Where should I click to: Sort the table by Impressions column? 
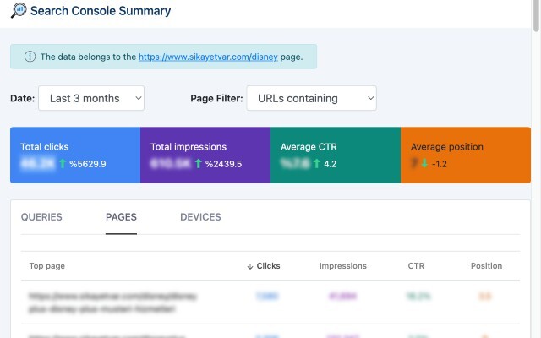(343, 266)
